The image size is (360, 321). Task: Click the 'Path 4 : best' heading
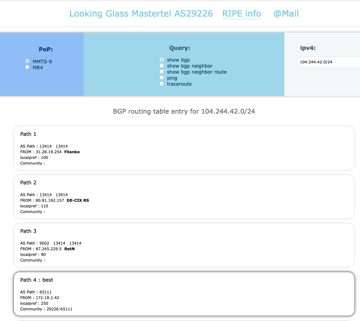pos(36,280)
